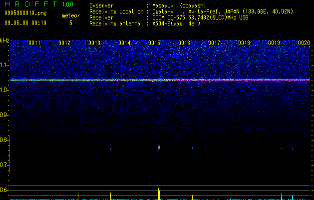Click the filename 0905060010.png
The width and height of the screenshot is (314, 200).
pyautogui.click(x=25, y=13)
